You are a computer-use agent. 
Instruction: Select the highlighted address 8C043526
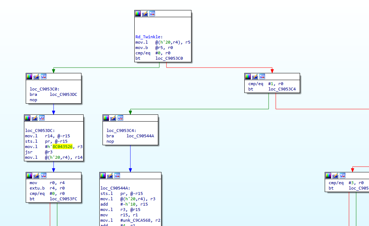[x=63, y=146]
